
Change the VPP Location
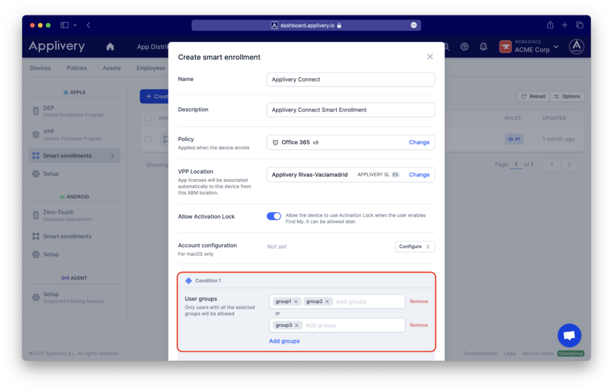click(x=419, y=175)
